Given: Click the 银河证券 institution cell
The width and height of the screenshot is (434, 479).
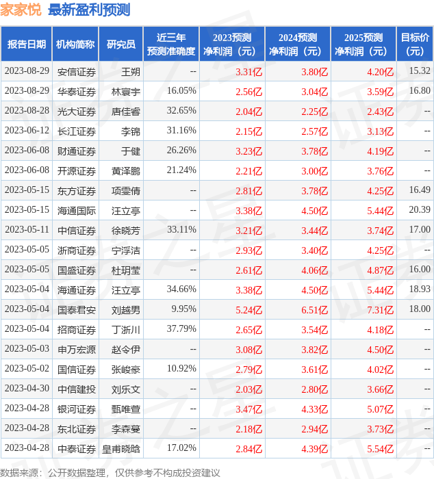Looking at the screenshot, I should coord(77,410).
